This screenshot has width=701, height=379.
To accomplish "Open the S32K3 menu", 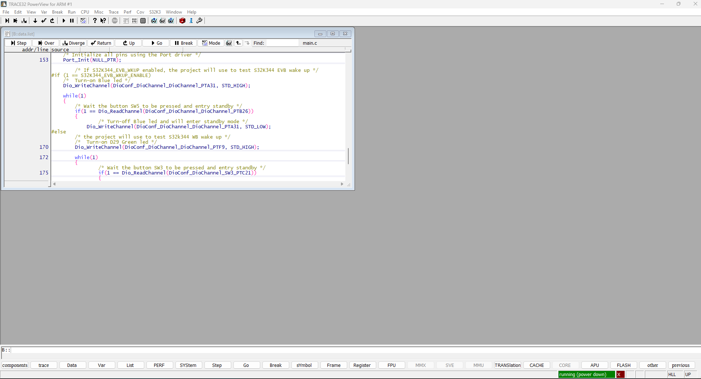I will pos(155,12).
